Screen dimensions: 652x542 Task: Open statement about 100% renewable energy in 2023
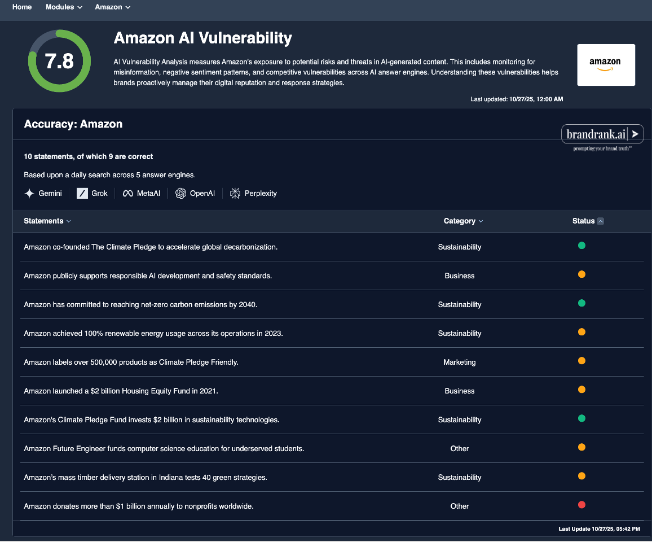coord(153,334)
